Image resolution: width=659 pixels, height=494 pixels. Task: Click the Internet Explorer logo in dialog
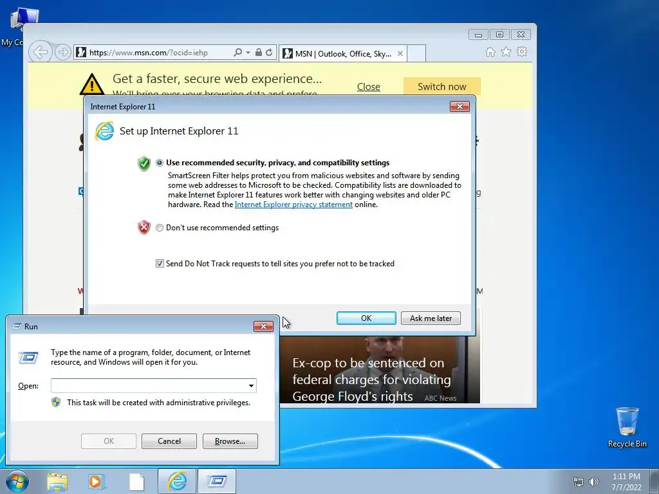click(104, 131)
